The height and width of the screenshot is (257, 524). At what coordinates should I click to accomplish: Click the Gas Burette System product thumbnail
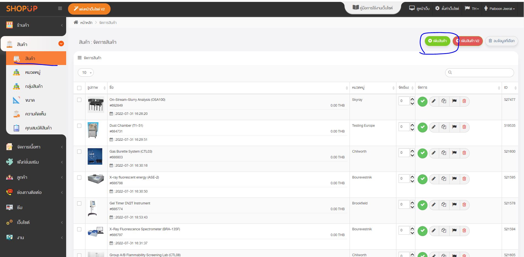[x=95, y=156]
